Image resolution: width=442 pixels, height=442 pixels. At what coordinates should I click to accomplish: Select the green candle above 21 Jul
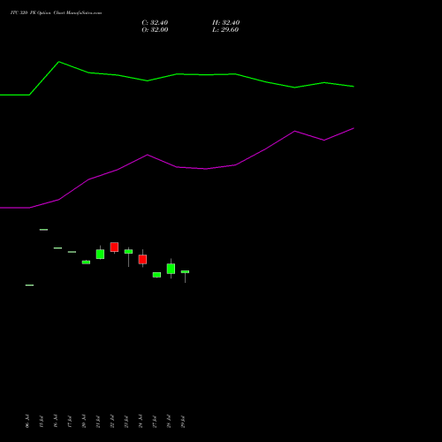pos(100,254)
